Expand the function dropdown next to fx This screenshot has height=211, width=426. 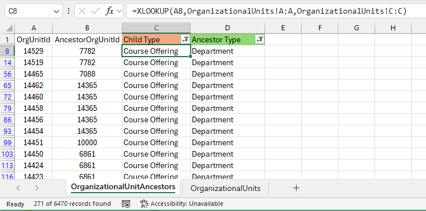point(119,11)
